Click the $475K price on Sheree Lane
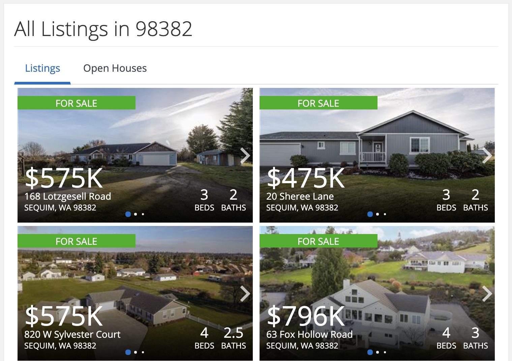The height and width of the screenshot is (361, 512). [x=306, y=178]
